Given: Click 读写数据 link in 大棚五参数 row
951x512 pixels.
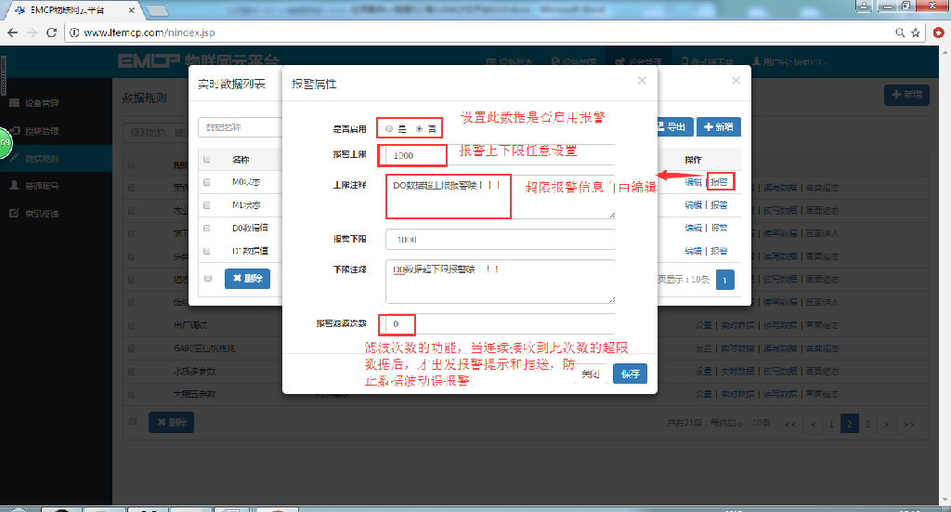Looking at the screenshot, I should (x=780, y=394).
